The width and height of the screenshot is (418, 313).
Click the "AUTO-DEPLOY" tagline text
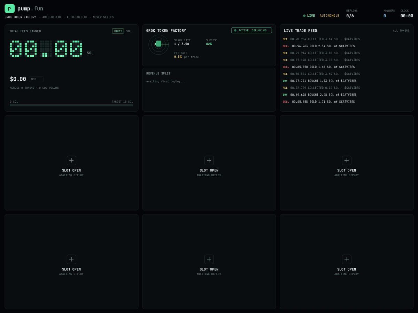[x=52, y=17]
